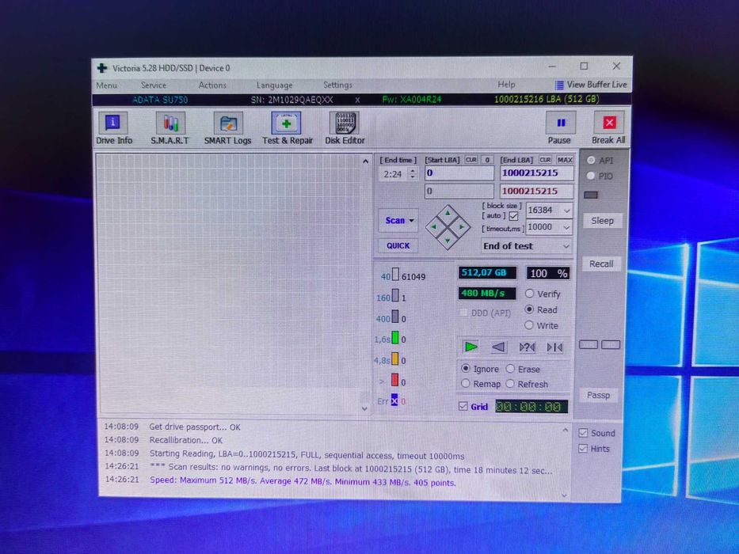Select the Test & Repair icon

(x=286, y=123)
